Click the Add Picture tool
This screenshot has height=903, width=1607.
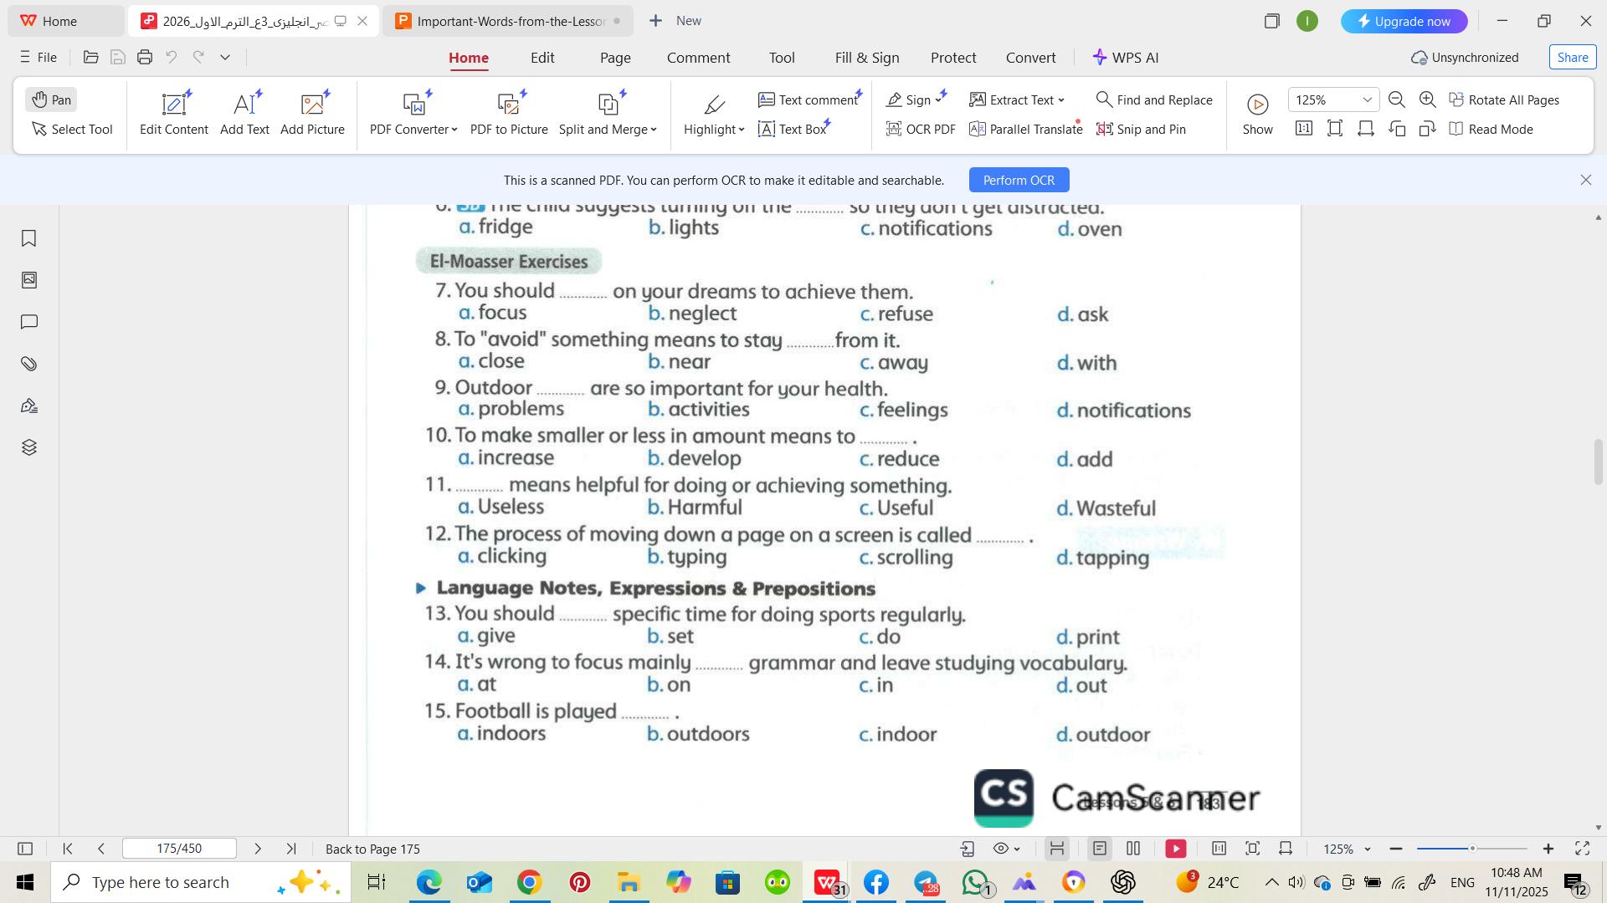pyautogui.click(x=312, y=114)
